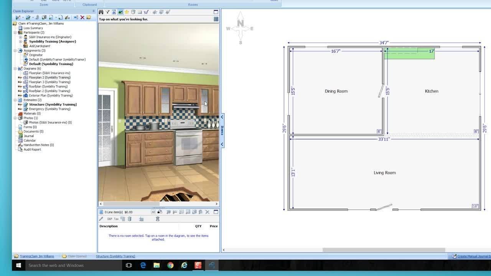Open File Explorer from taskbar

[x=157, y=265]
